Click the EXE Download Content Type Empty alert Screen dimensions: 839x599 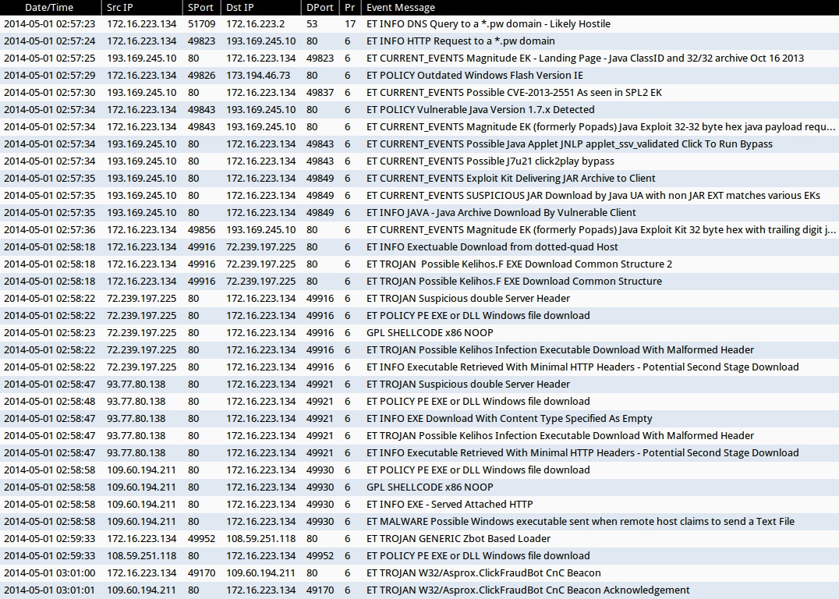509,419
